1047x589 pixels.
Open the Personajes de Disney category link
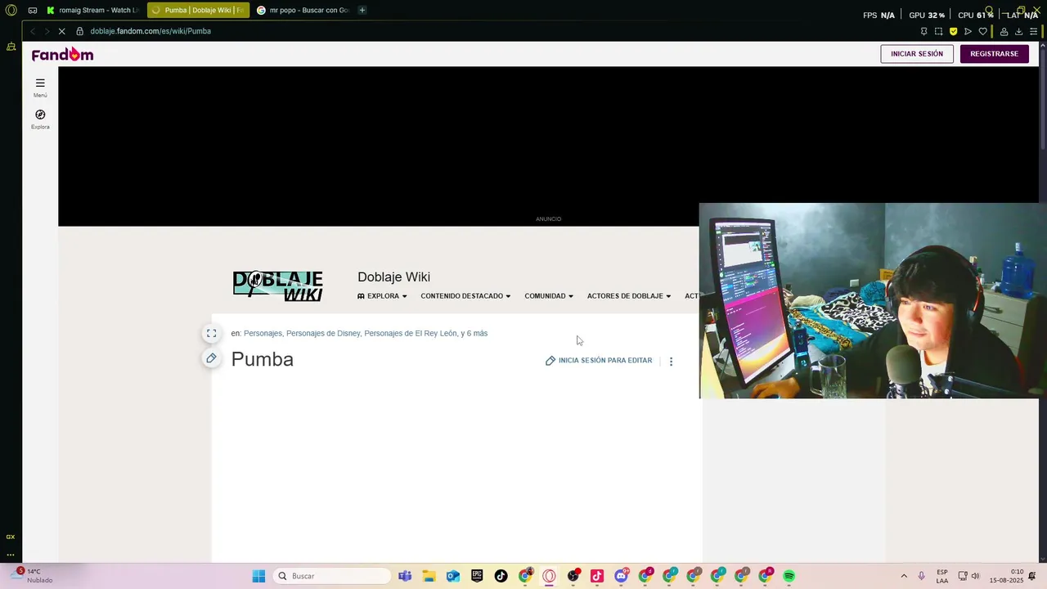323,334
